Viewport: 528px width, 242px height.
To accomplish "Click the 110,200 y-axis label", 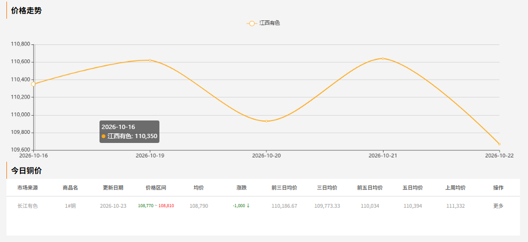I will click(x=20, y=97).
